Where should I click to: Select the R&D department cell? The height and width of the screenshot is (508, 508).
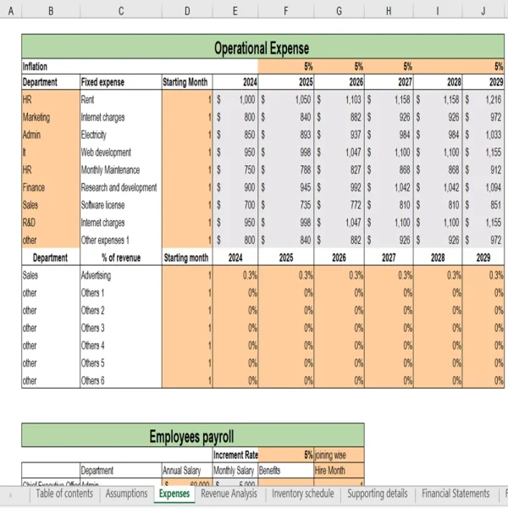coord(51,222)
